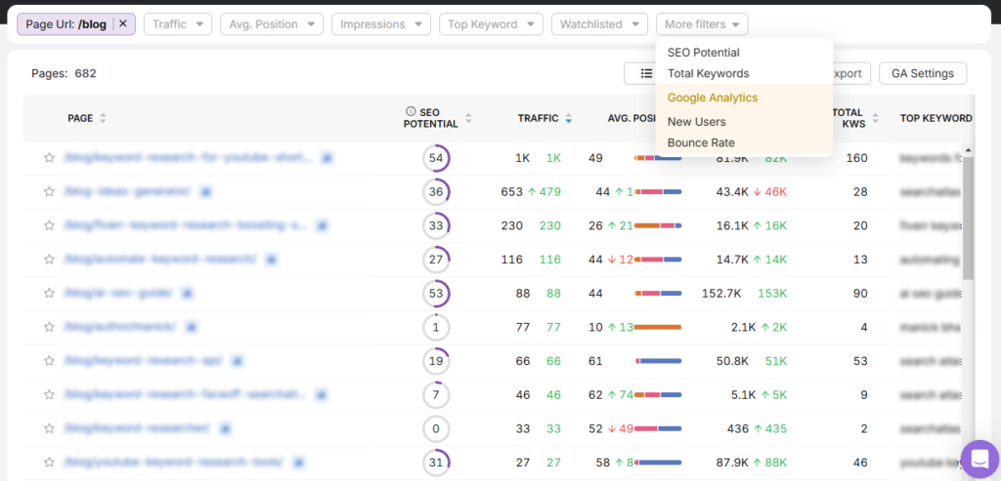
Task: Open blurred page link in SEO potential 31 row
Action: pyautogui.click(x=173, y=461)
